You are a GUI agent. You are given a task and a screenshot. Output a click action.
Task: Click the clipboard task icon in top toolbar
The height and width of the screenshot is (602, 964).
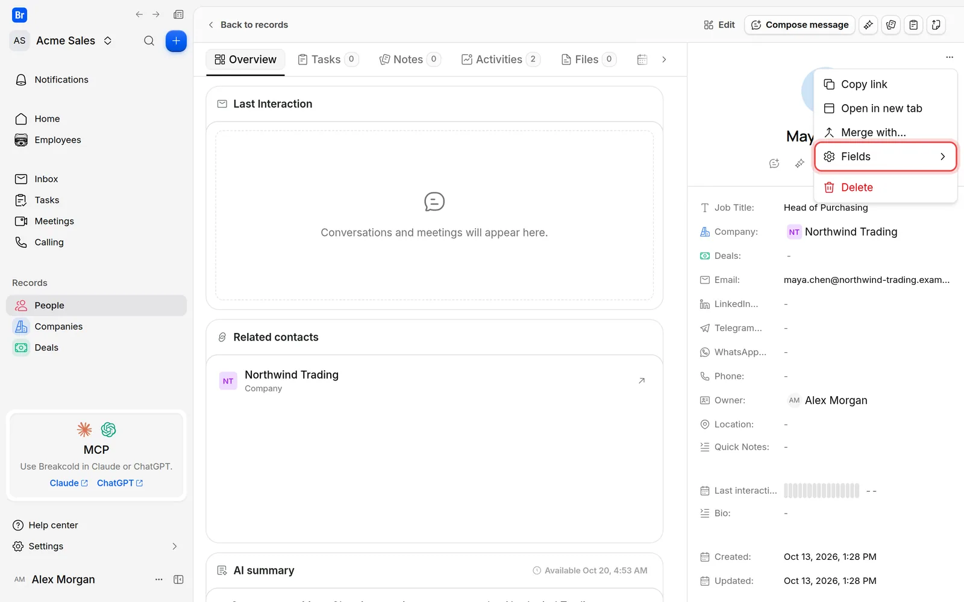(x=913, y=25)
